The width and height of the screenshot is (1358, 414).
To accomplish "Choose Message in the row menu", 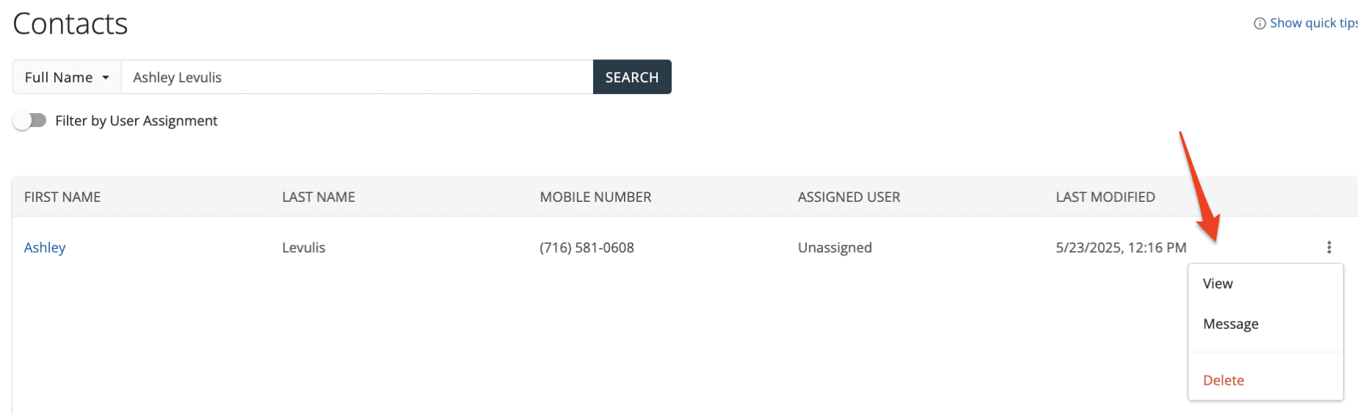I will coord(1230,324).
